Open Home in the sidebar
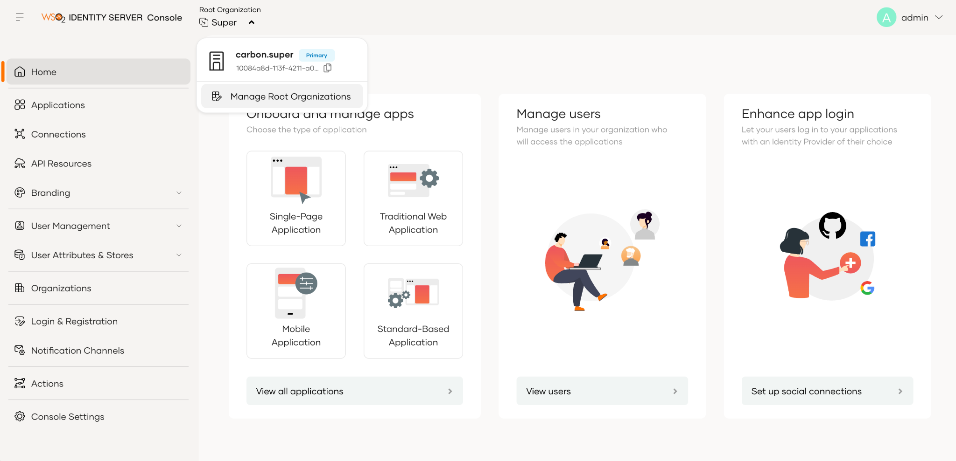This screenshot has width=956, height=461. point(98,72)
